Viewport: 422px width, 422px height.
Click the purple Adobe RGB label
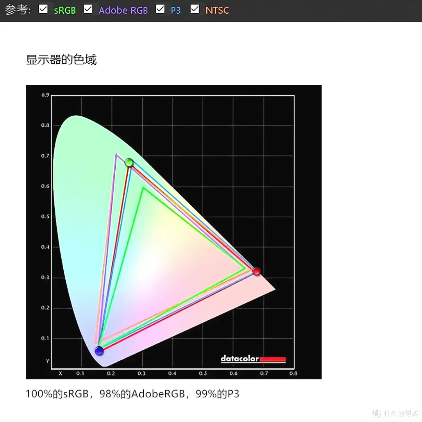click(123, 10)
